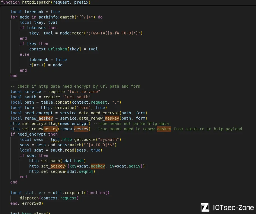Click the 'sess:match' pattern expression

(87, 145)
